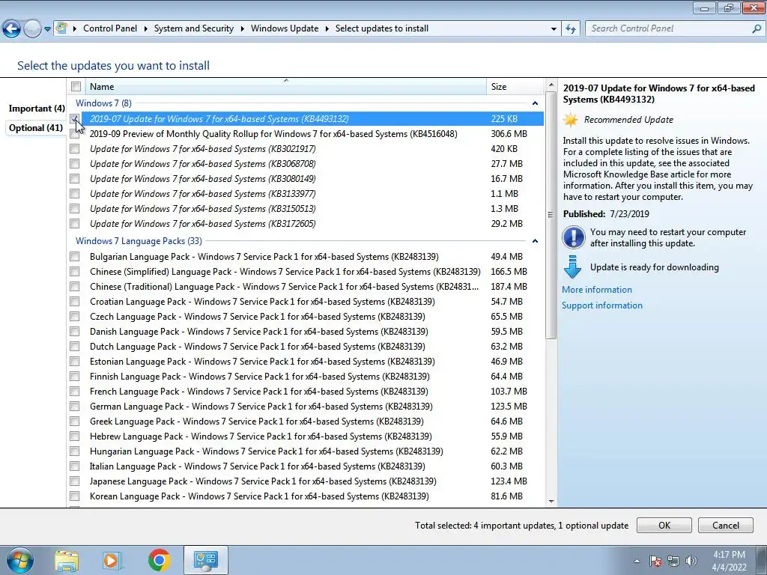The width and height of the screenshot is (767, 575).
Task: Check the KB3068708 update checkbox
Action: tap(75, 164)
